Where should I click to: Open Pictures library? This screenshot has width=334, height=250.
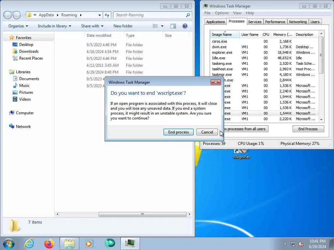tap(26, 92)
